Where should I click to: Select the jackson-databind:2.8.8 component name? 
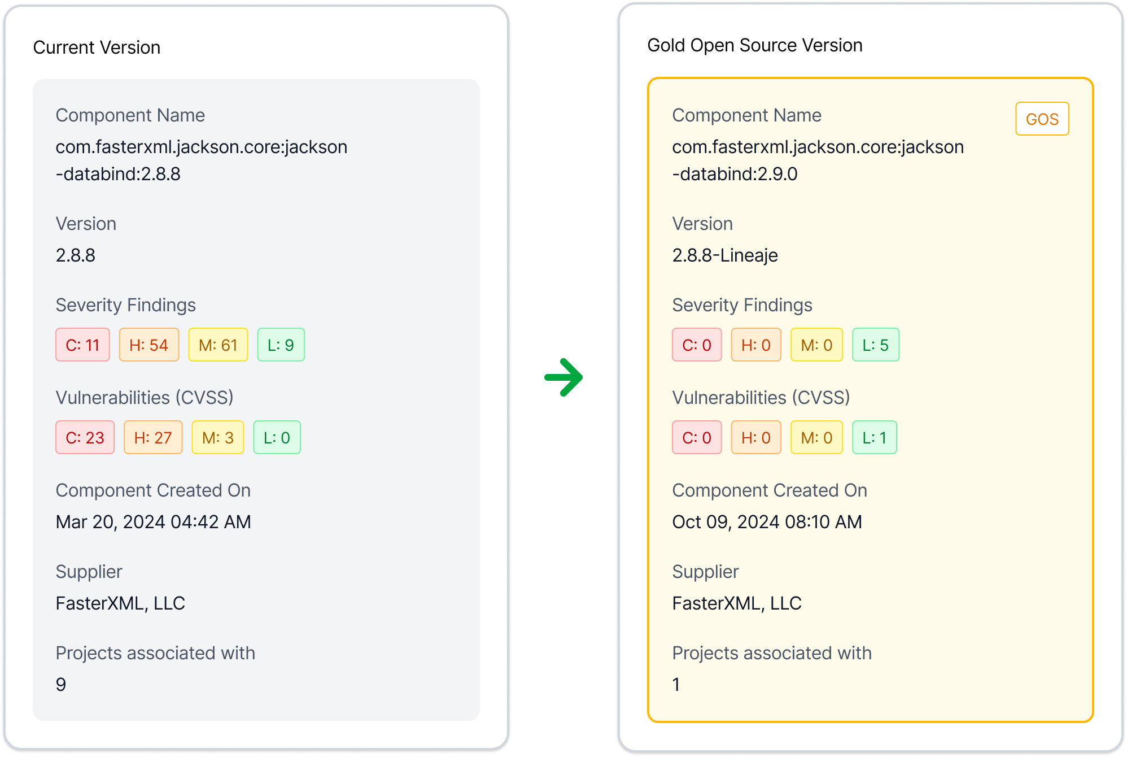(201, 160)
